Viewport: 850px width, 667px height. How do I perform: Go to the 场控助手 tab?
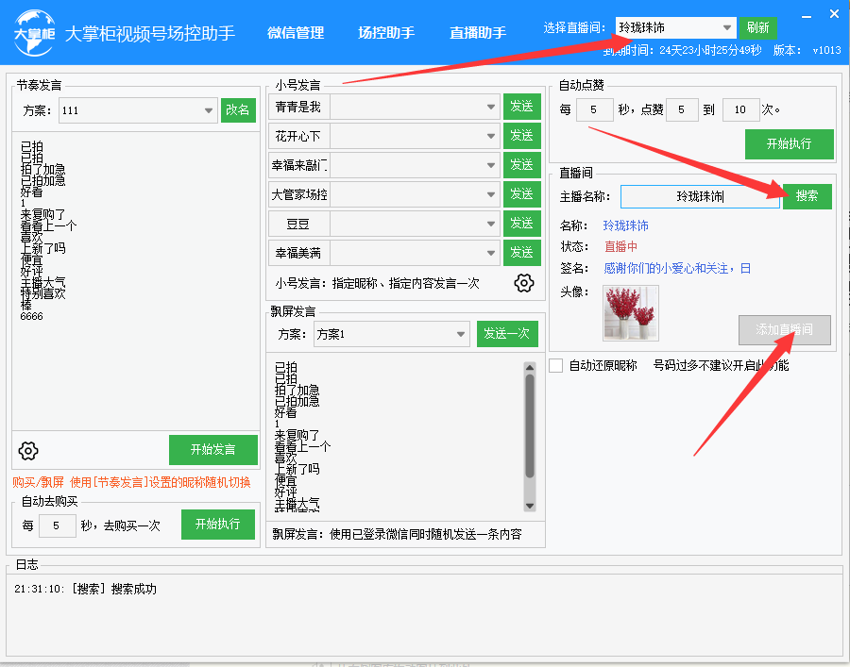coord(386,32)
